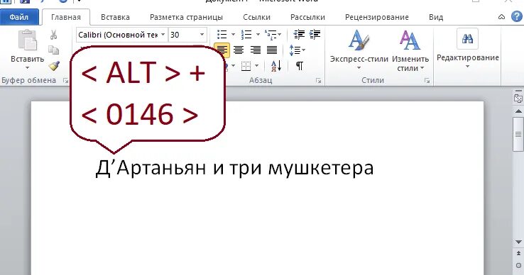This screenshot has height=275, width=524.
Task: Click the Sort А-Я icon
Action: coord(276,66)
